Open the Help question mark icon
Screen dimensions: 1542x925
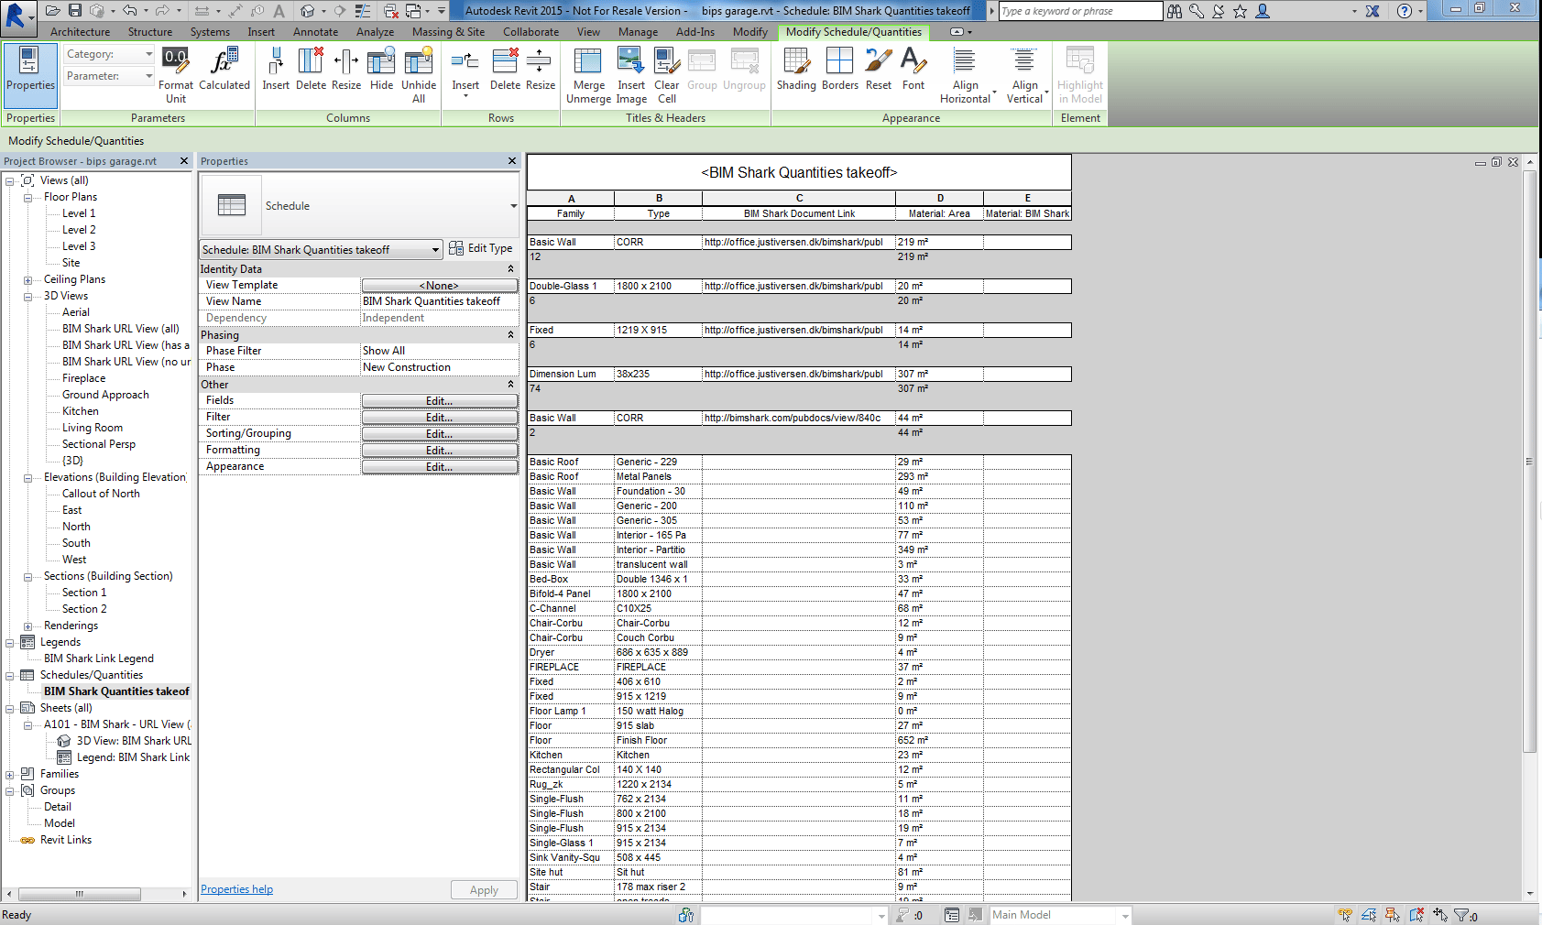tap(1404, 11)
